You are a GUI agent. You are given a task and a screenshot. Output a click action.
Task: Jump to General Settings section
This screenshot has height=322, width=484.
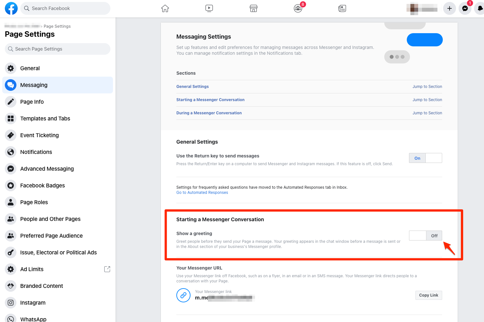[427, 87]
